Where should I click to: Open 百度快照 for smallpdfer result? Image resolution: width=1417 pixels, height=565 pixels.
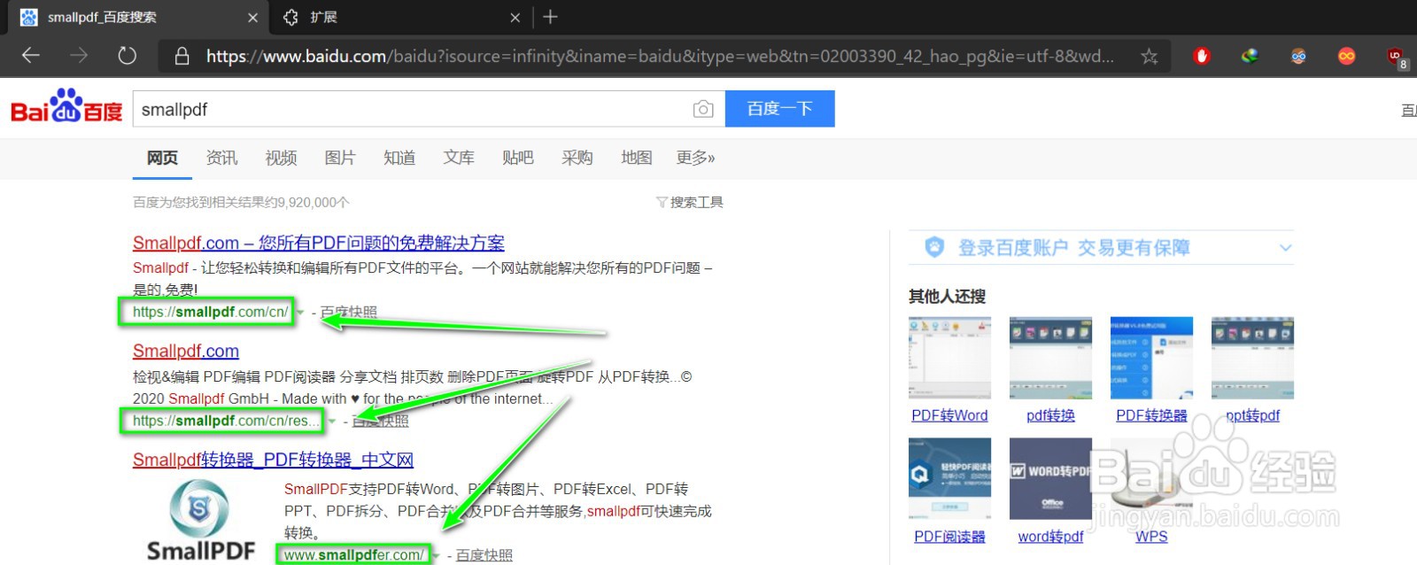pyautogui.click(x=484, y=555)
